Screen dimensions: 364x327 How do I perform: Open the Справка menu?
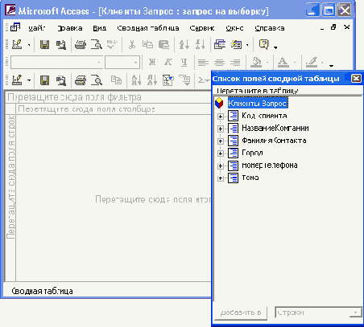270,28
